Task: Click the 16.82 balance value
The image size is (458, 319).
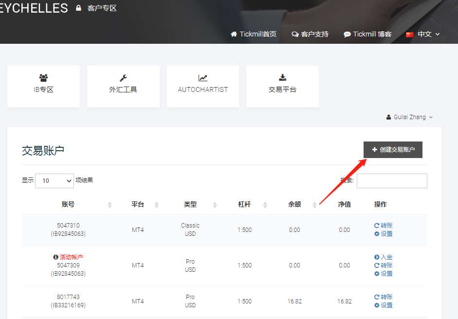Action: pos(294,301)
